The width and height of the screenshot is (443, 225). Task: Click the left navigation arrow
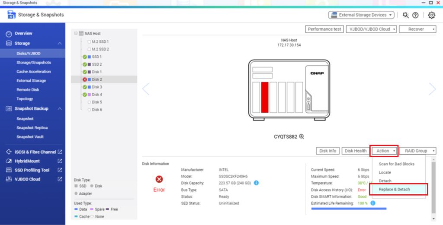pos(146,89)
